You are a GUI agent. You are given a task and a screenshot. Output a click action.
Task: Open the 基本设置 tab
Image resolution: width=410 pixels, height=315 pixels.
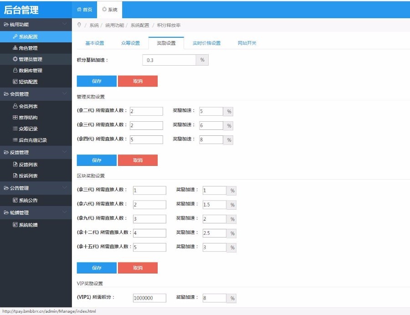(95, 43)
